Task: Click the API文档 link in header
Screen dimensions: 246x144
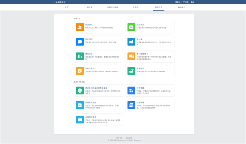Action: (185, 2)
